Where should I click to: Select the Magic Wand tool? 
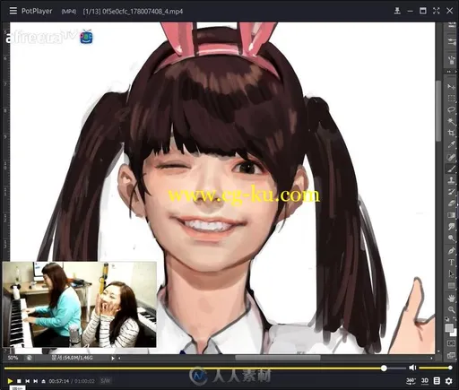tap(451, 121)
